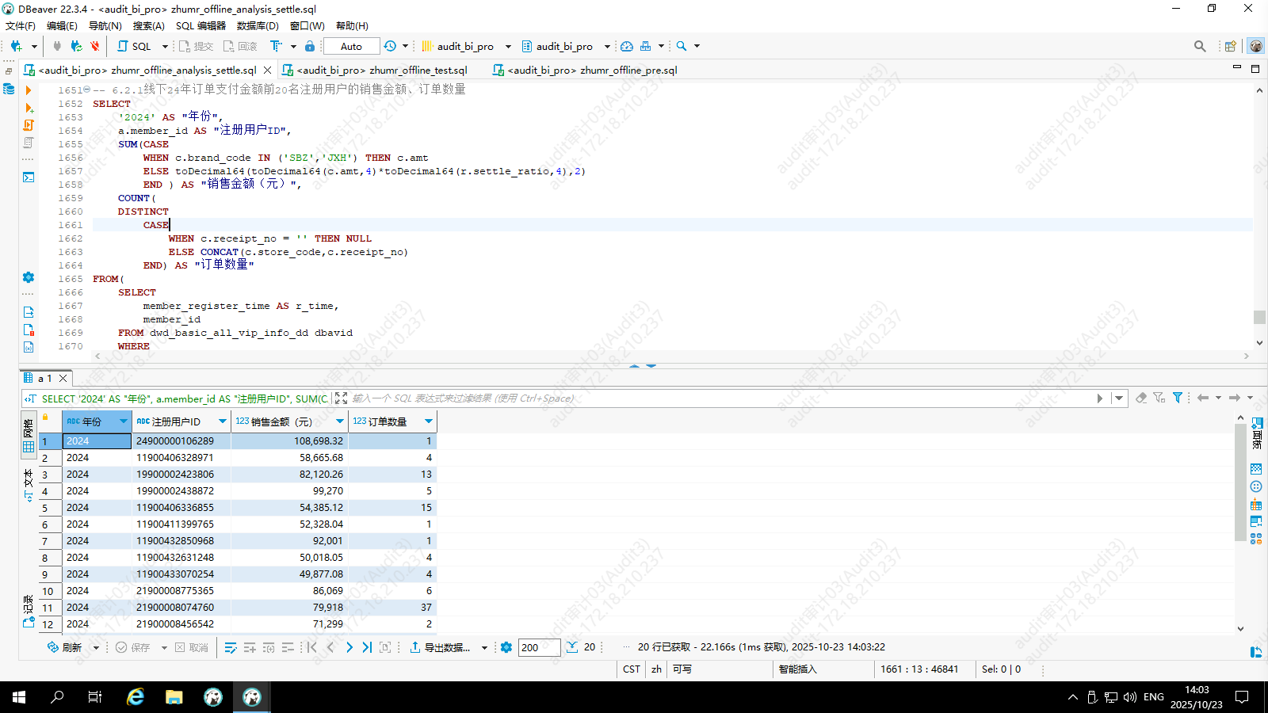The image size is (1268, 713).
Task: Click the filter funnel icon in results
Action: point(1178,398)
